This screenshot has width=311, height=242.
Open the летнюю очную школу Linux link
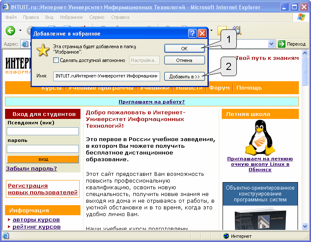click(x=260, y=164)
